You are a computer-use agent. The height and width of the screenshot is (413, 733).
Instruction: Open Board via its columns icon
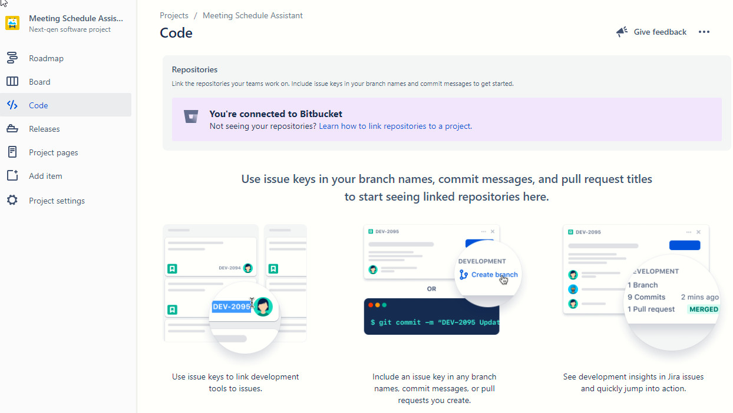pos(12,82)
